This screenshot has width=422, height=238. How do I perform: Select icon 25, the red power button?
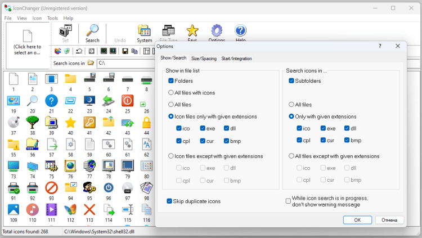pyautogui.click(x=128, y=101)
